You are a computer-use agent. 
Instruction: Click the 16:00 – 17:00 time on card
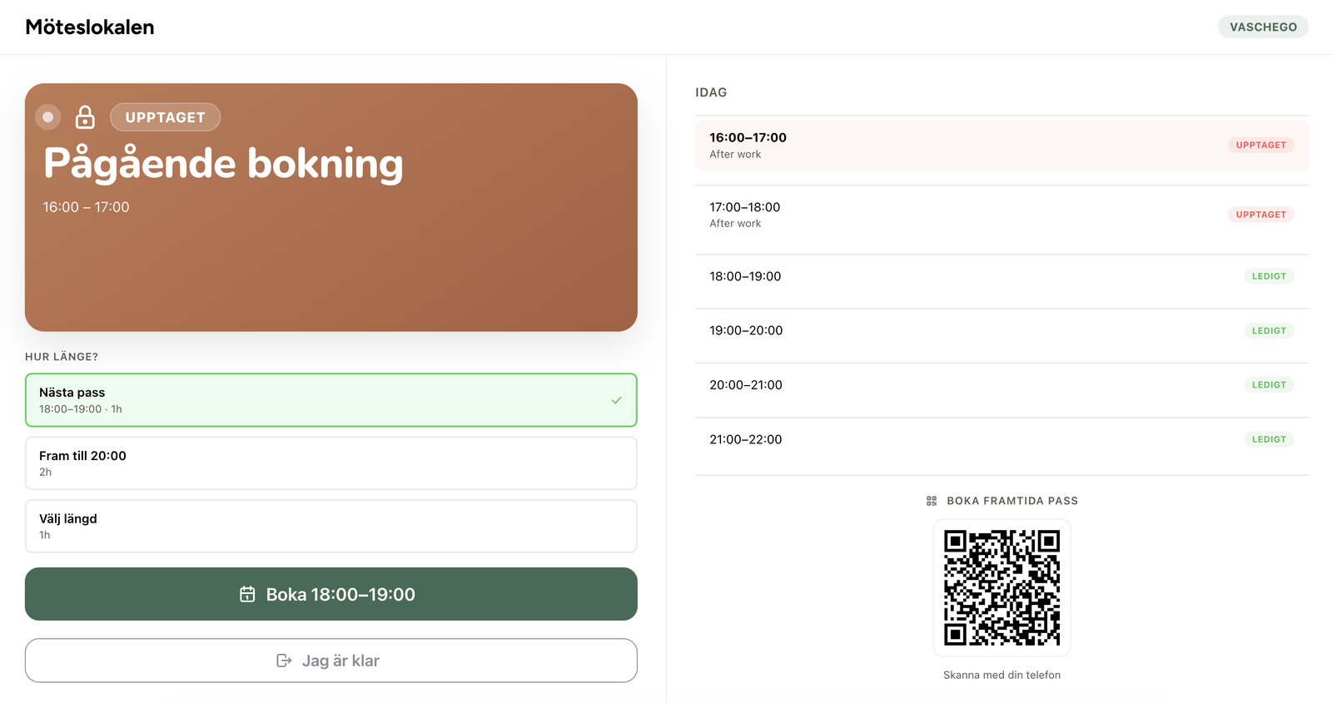tap(86, 207)
